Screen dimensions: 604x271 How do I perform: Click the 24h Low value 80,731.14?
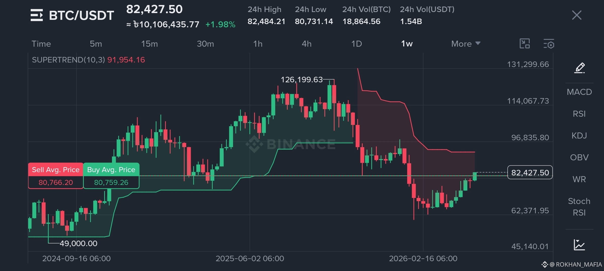[x=314, y=21]
